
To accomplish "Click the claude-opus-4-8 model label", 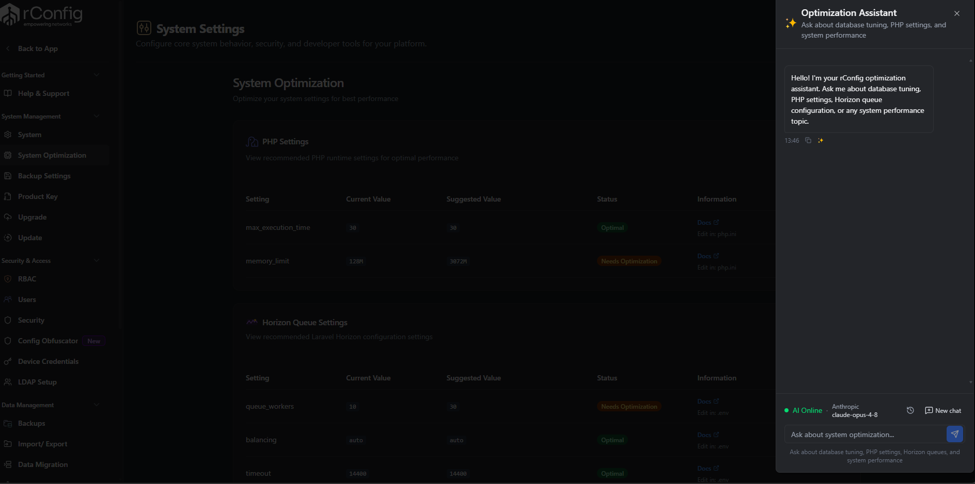I will (x=855, y=414).
